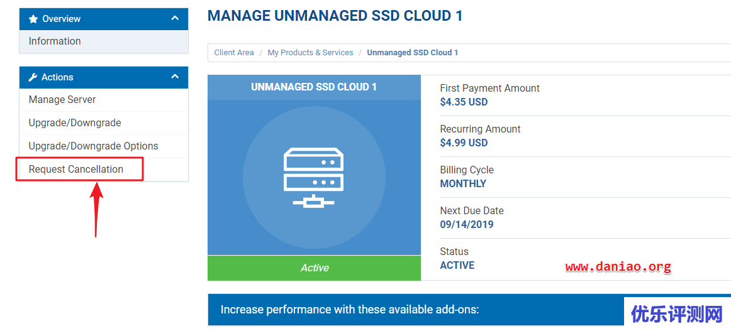The height and width of the screenshot is (331, 731).
Task: Click Request Cancellation in sidebar
Action: point(76,170)
